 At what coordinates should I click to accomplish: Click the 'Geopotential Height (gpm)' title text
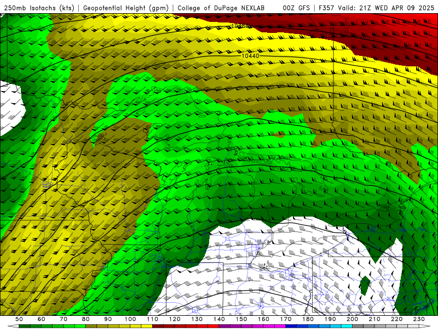pyautogui.click(x=126, y=8)
